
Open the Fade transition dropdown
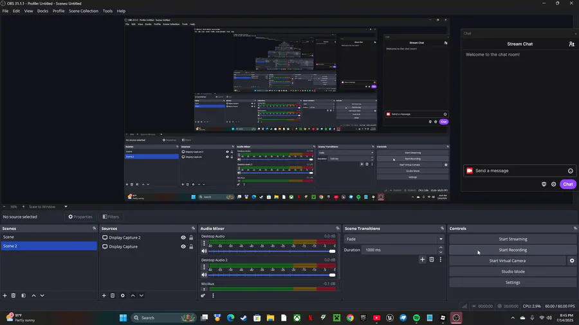[394, 239]
